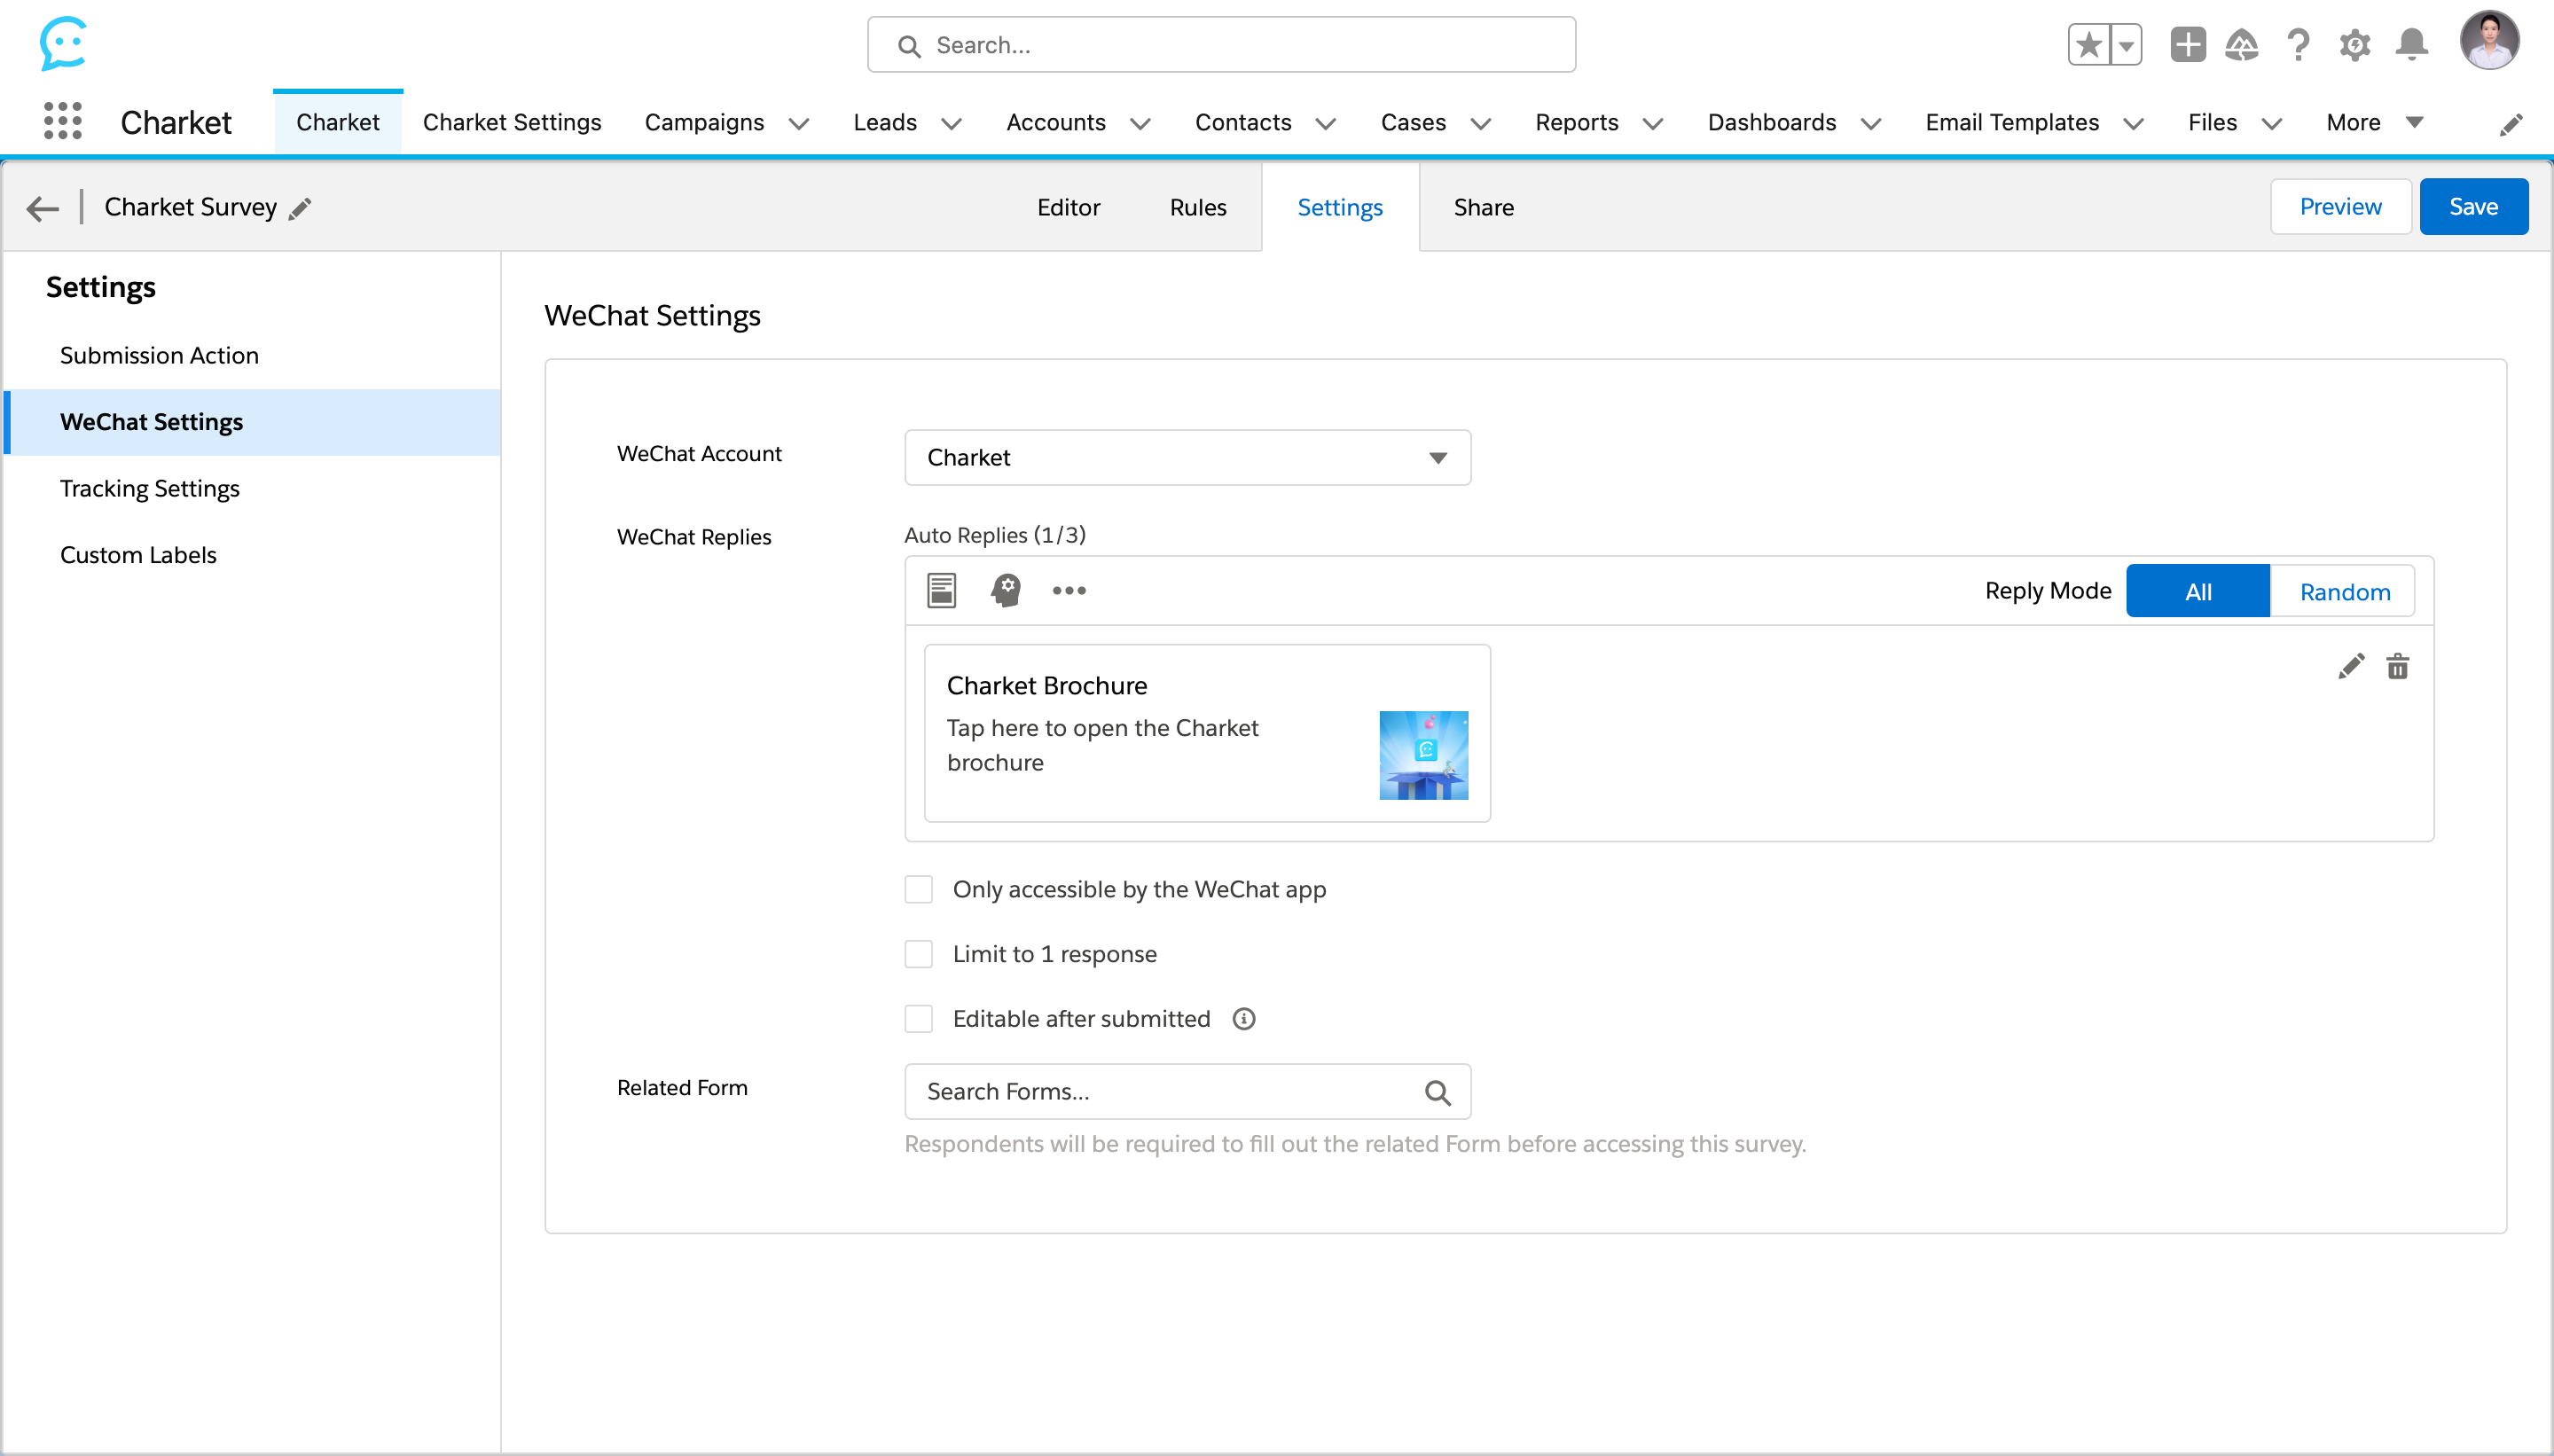Click the Preview button

click(2340, 206)
